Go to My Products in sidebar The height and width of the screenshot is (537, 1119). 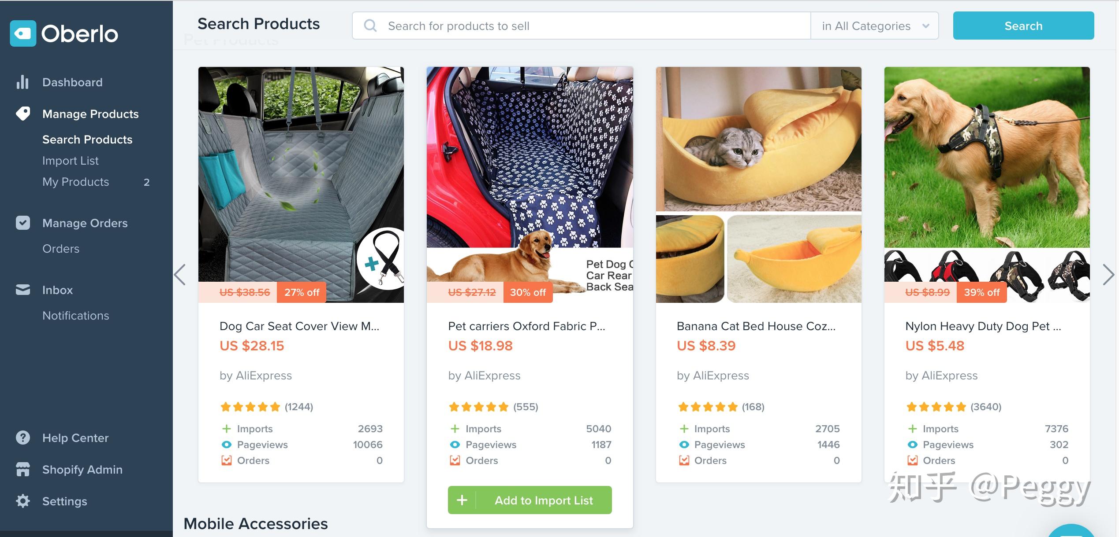(75, 182)
